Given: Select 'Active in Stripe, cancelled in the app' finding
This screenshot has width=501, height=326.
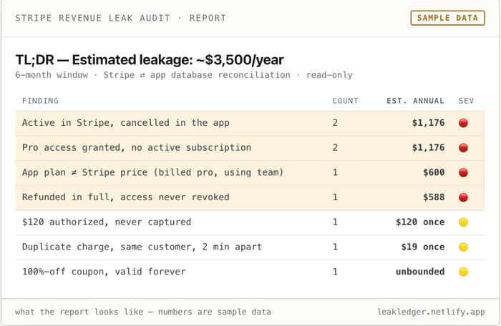Looking at the screenshot, I should [x=125, y=123].
